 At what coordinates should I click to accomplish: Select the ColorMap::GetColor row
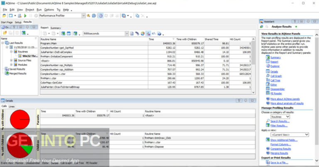coord(146,82)
